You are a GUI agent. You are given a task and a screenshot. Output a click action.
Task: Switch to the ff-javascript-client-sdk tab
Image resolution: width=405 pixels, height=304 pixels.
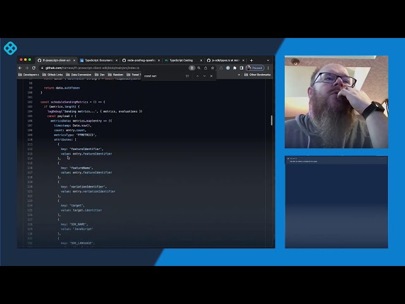(x=56, y=60)
